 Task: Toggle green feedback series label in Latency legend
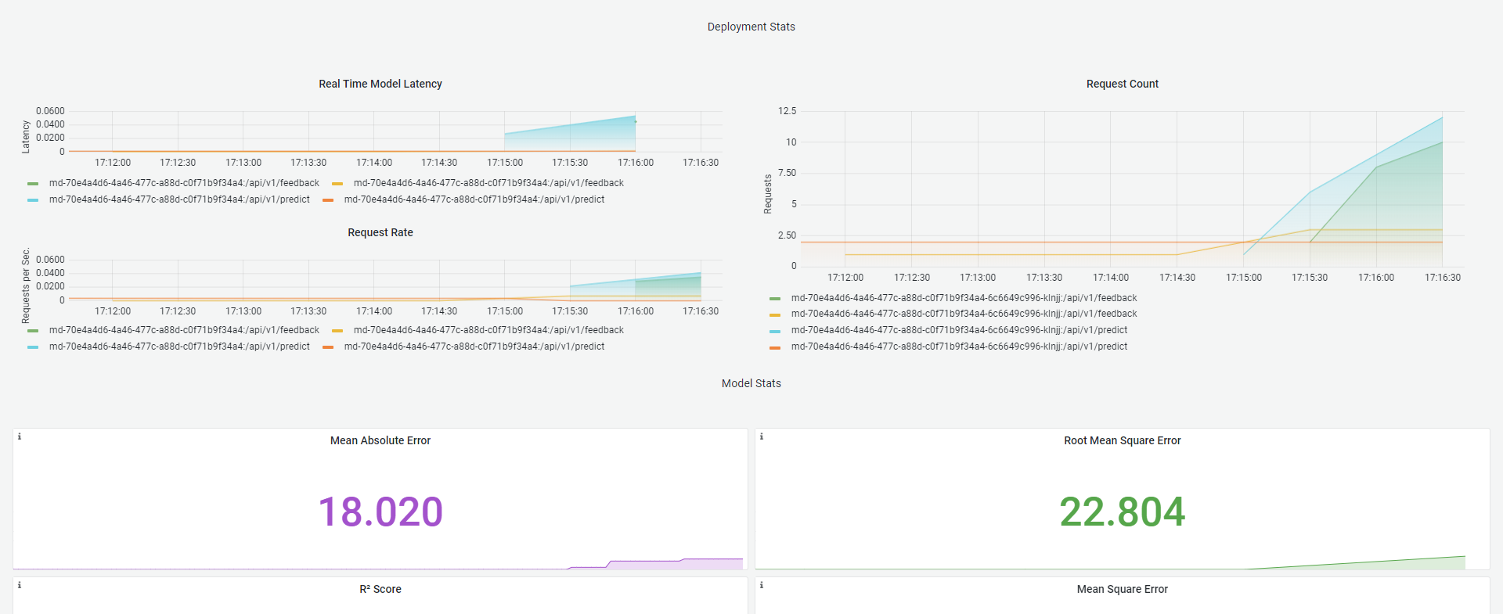pyautogui.click(x=184, y=183)
